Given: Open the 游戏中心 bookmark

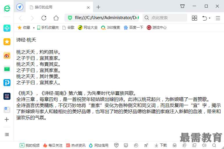Looking at the screenshot, I should [157, 28].
